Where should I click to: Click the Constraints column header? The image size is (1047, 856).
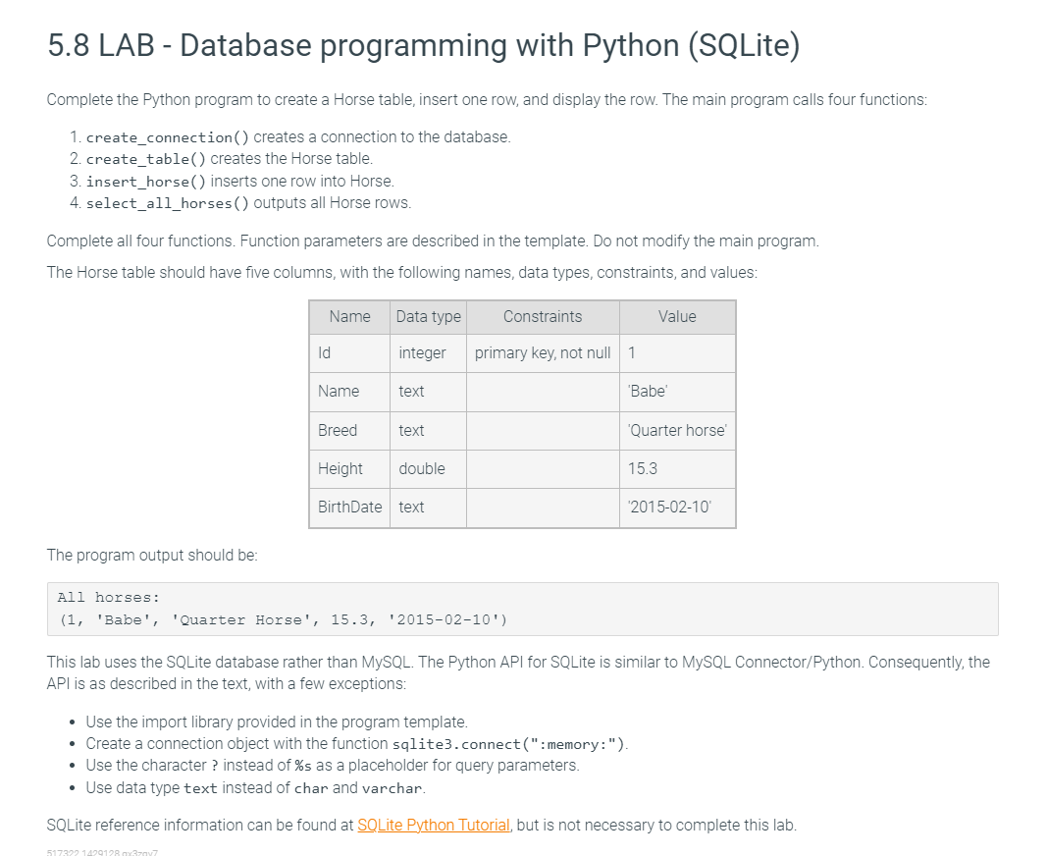tap(542, 316)
